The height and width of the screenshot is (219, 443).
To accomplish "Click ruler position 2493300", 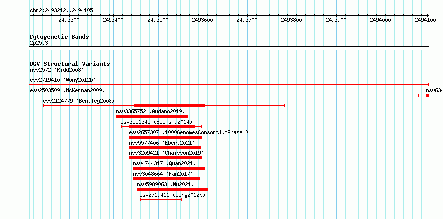I will coord(69,20).
